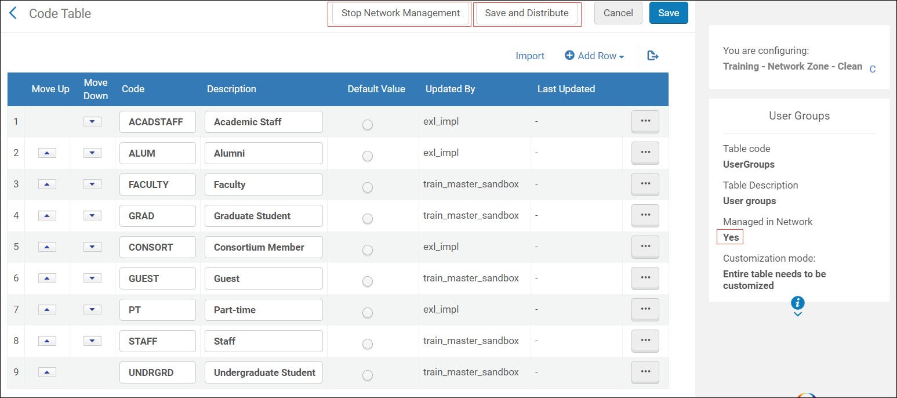Open row actions menu for Faculty

(x=645, y=184)
